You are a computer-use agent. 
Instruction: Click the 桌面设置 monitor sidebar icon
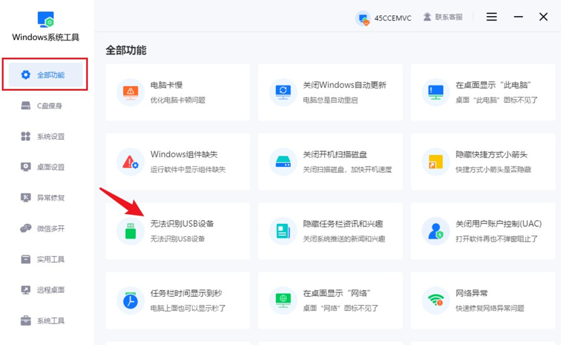point(26,167)
